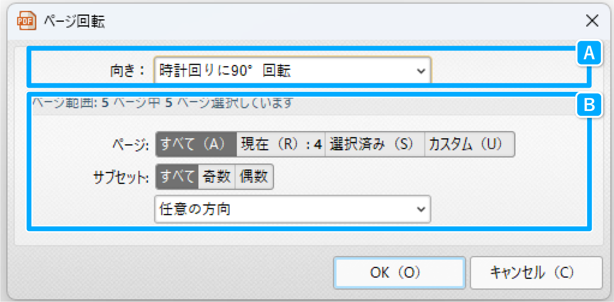Click the blue B annotation badge
The width and height of the screenshot is (614, 302).
click(x=589, y=105)
